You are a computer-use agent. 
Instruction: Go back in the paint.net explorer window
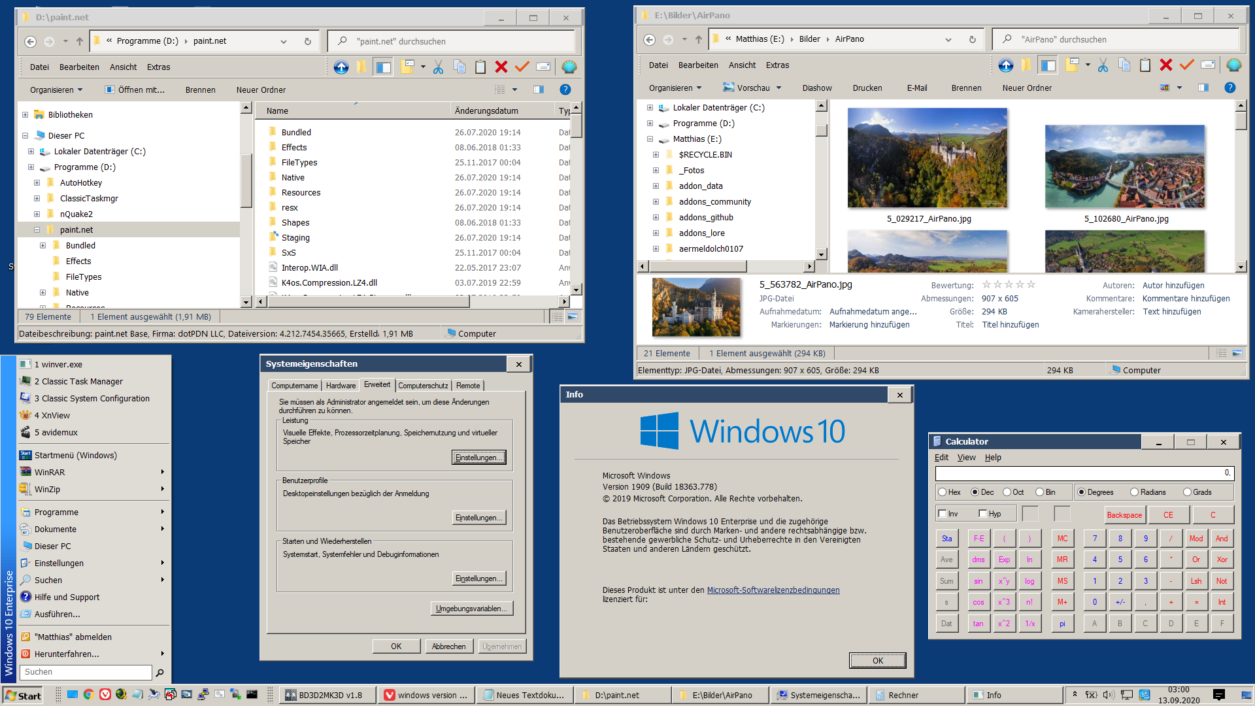[x=30, y=41]
